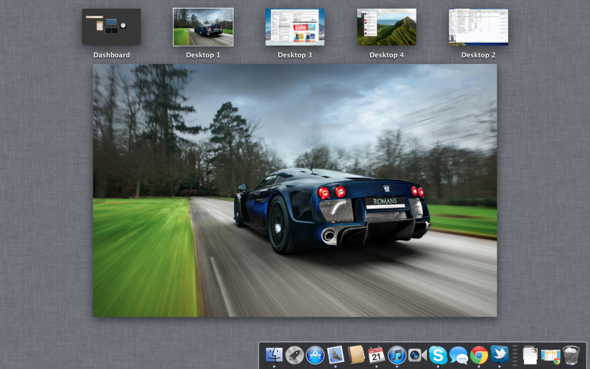This screenshot has width=590, height=369.
Task: Open Messages chat bubble icon
Action: (459, 355)
